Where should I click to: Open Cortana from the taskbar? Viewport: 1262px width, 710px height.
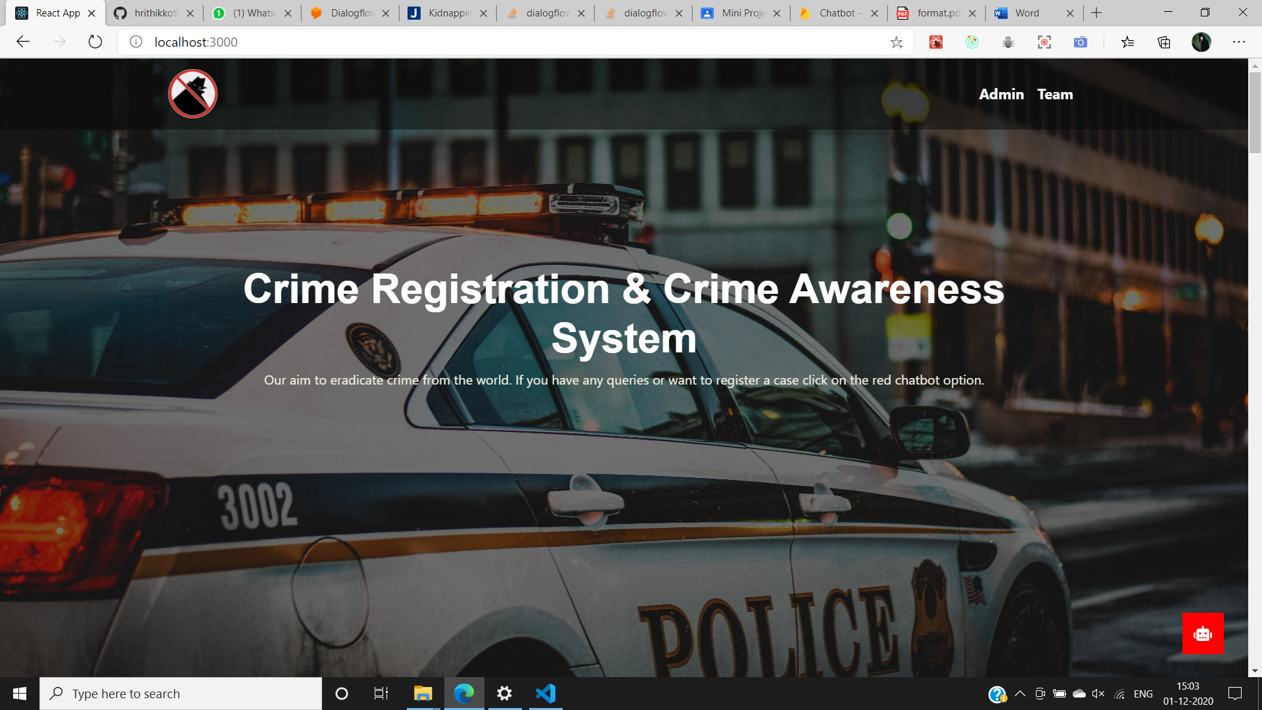point(342,694)
